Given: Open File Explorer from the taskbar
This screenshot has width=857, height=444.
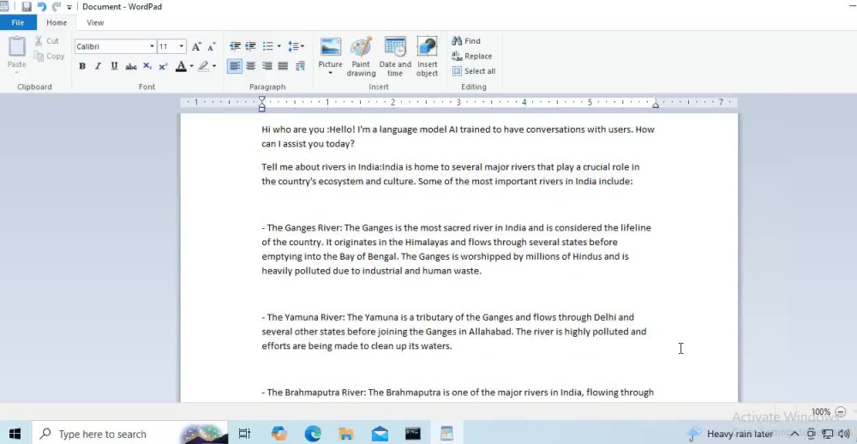Looking at the screenshot, I should [x=346, y=434].
